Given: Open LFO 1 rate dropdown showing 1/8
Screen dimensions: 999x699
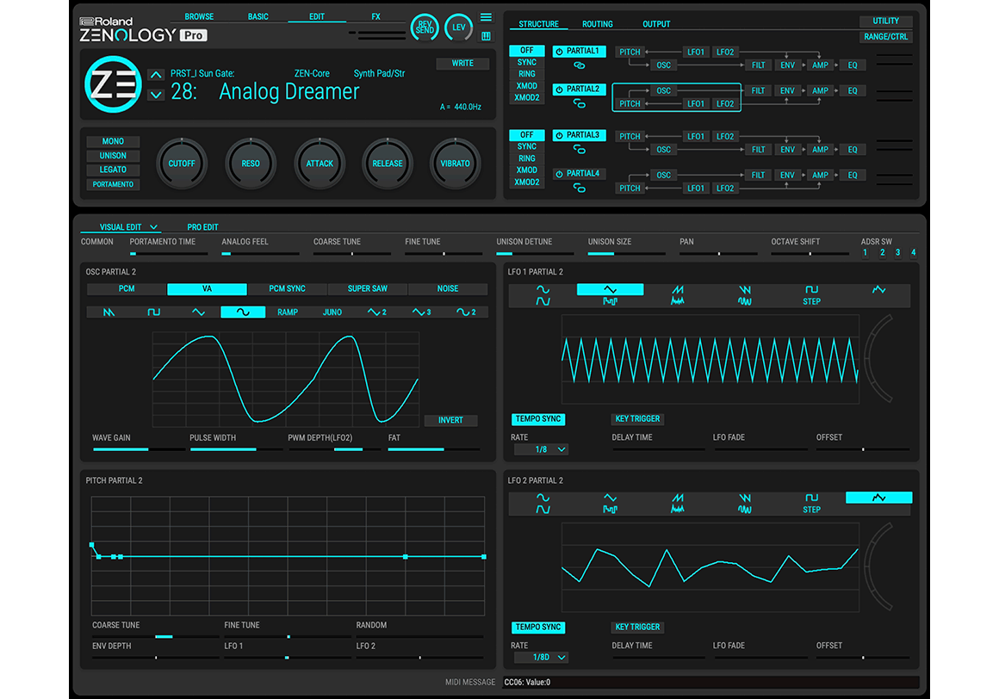Looking at the screenshot, I should pos(541,449).
